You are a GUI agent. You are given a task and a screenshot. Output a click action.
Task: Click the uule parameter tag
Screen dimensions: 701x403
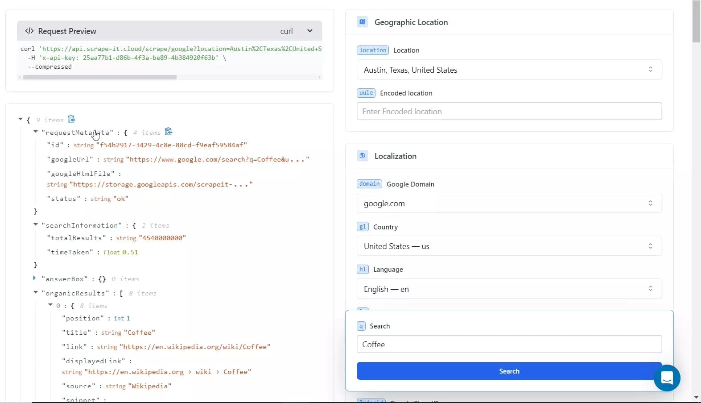366,93
